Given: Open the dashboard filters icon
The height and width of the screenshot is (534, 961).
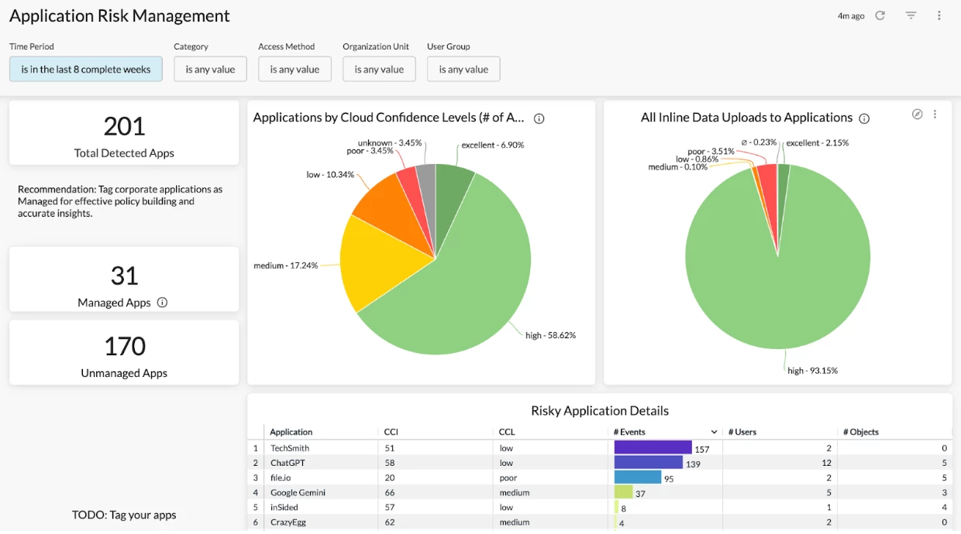Looking at the screenshot, I should click(911, 15).
